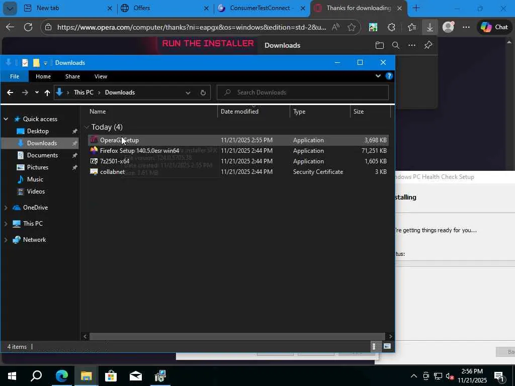Screen dimensions: 515x386
Task: Switch to the ConsumerTestConnect browser tab
Action: click(262, 8)
